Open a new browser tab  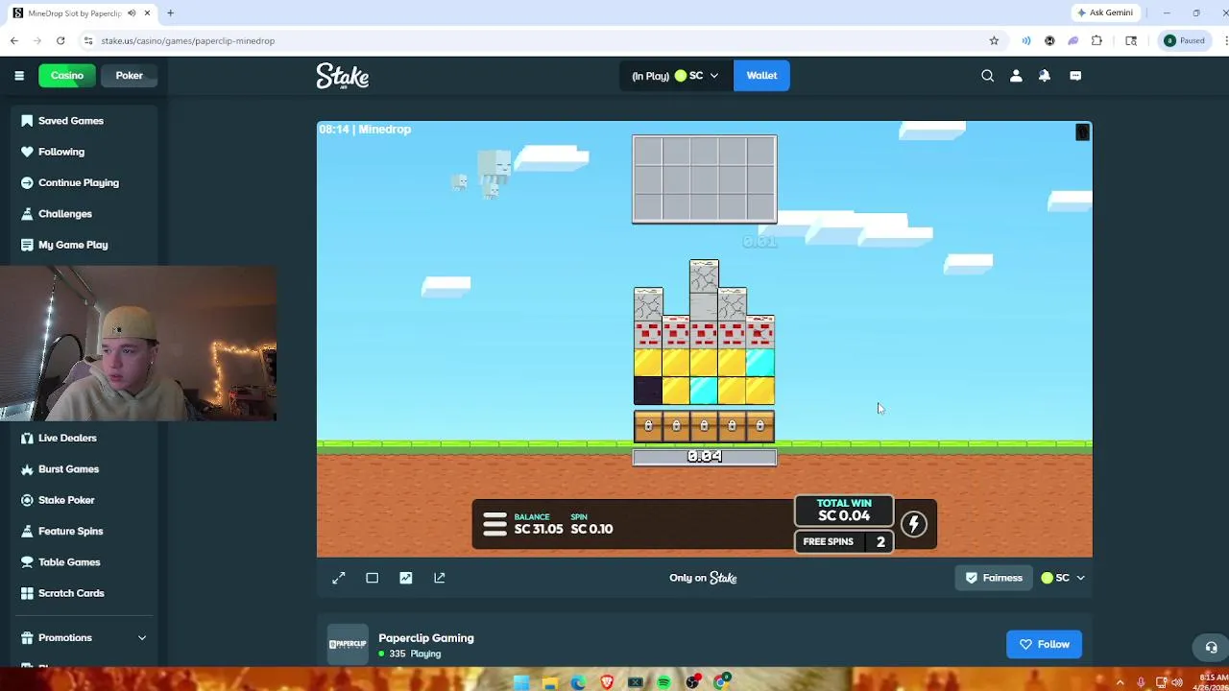170,12
